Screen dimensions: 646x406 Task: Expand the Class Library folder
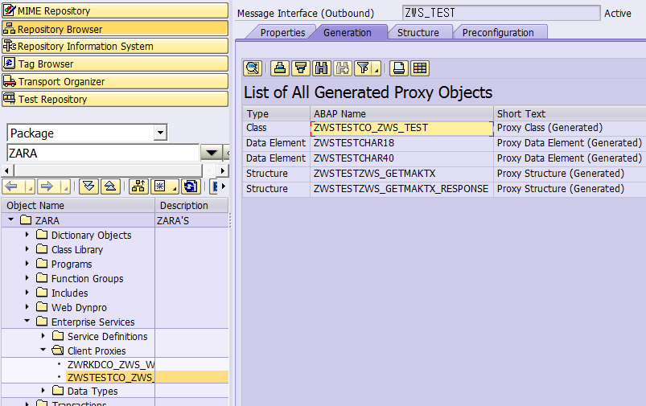coord(27,249)
